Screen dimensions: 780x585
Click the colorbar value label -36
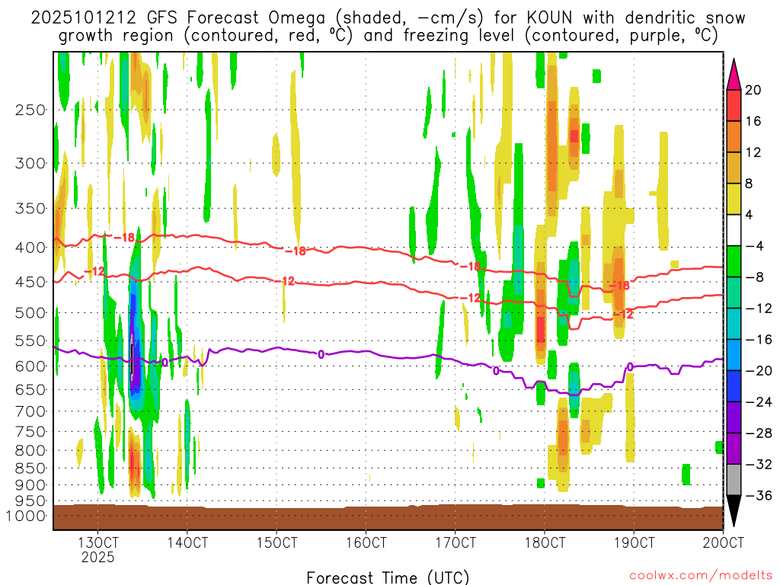click(x=759, y=495)
